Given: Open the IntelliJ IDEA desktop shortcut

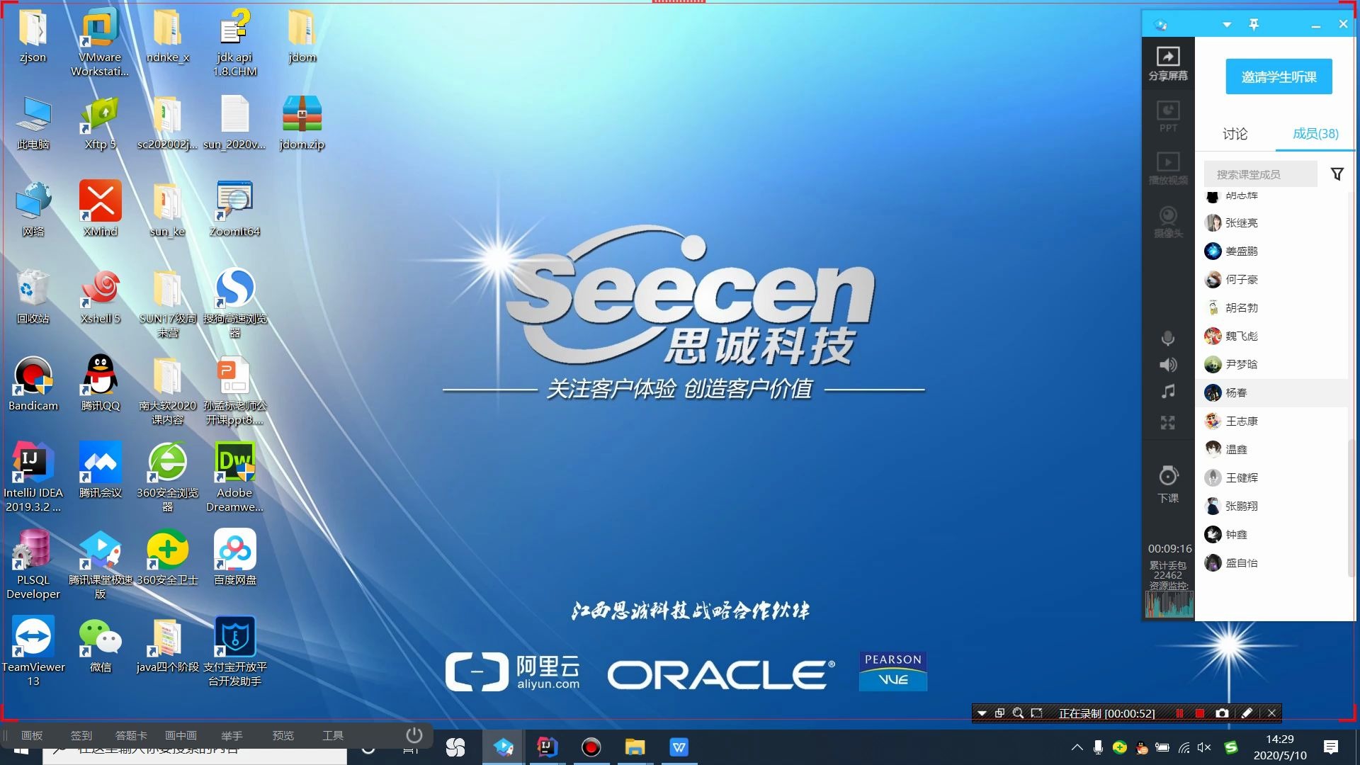Looking at the screenshot, I should click(33, 477).
